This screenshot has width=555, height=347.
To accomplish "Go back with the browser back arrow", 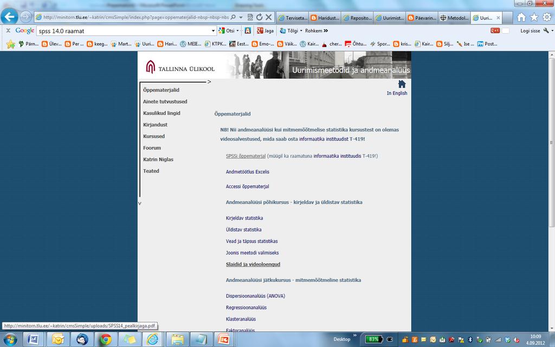I will 10,16.
